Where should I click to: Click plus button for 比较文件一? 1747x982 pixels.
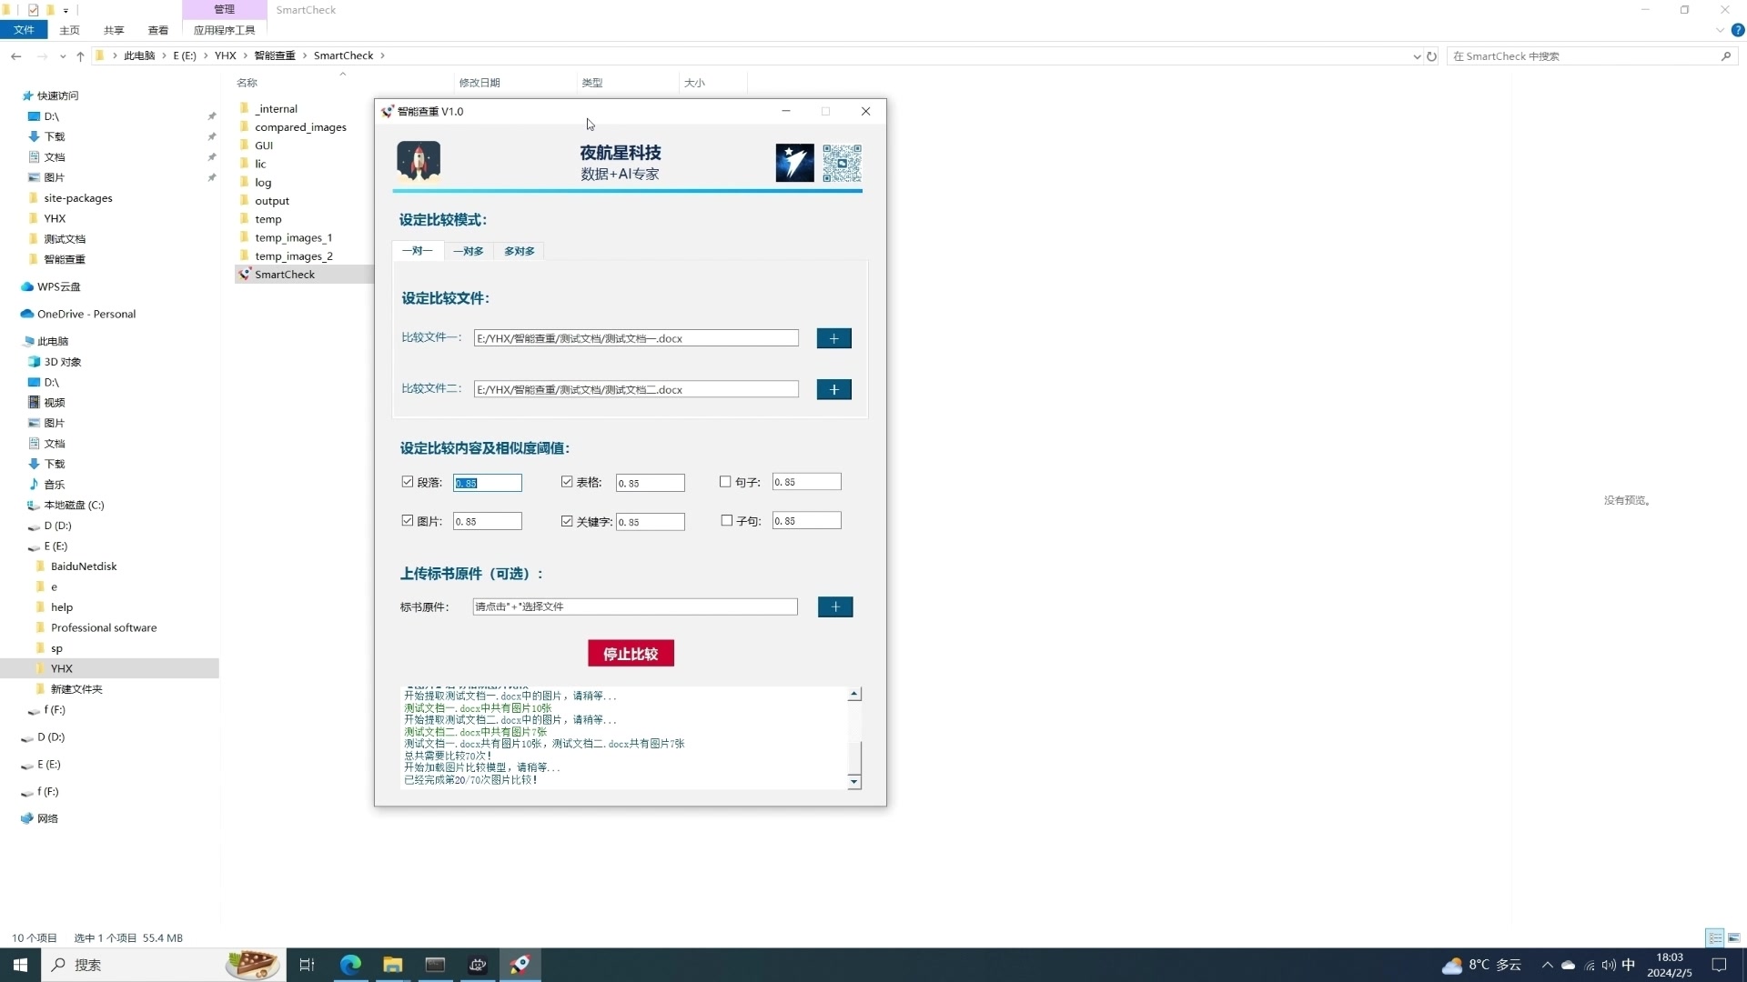tap(833, 338)
